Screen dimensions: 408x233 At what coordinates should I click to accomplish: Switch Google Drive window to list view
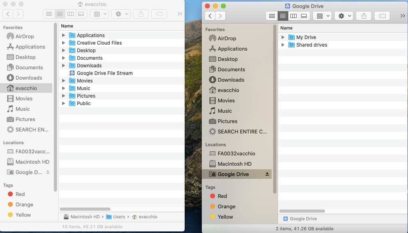[x=283, y=16]
